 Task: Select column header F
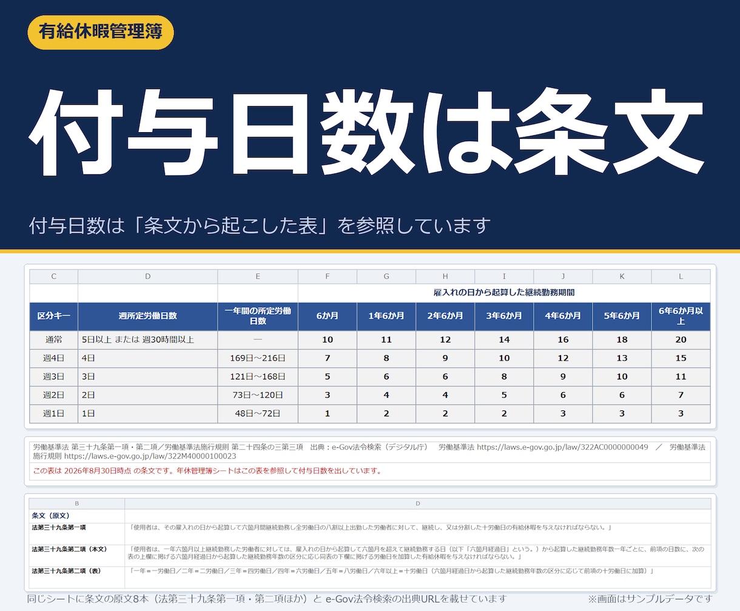328,276
